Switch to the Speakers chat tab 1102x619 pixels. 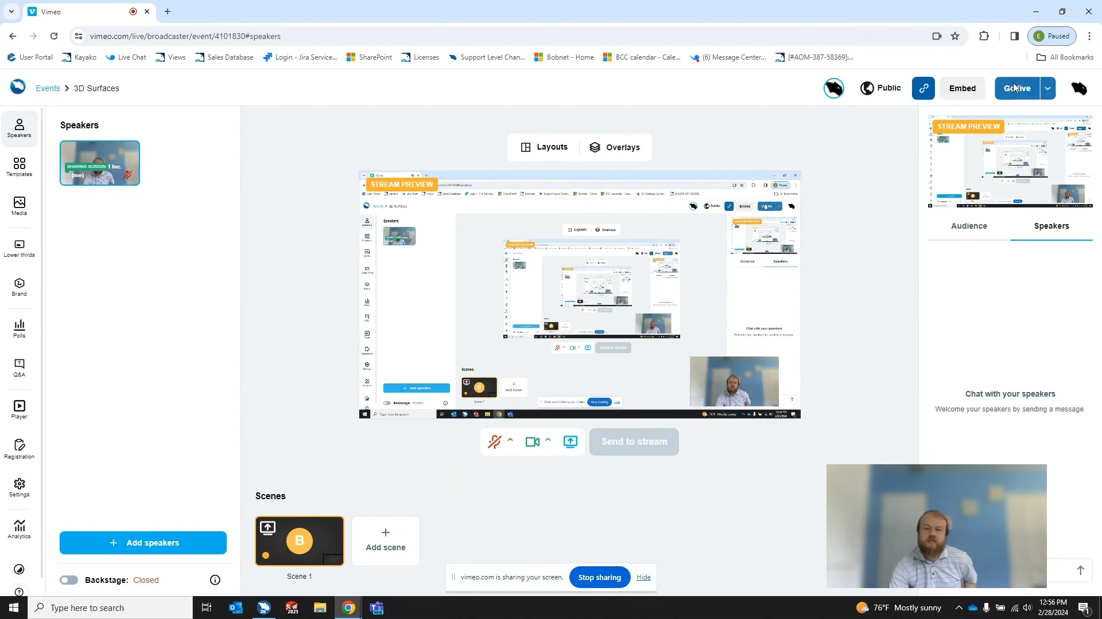point(1051,226)
